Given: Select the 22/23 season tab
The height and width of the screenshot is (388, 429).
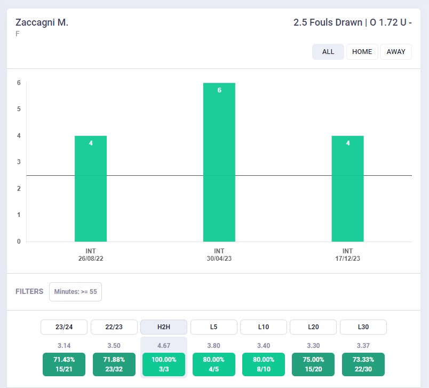Looking at the screenshot, I should coord(114,327).
